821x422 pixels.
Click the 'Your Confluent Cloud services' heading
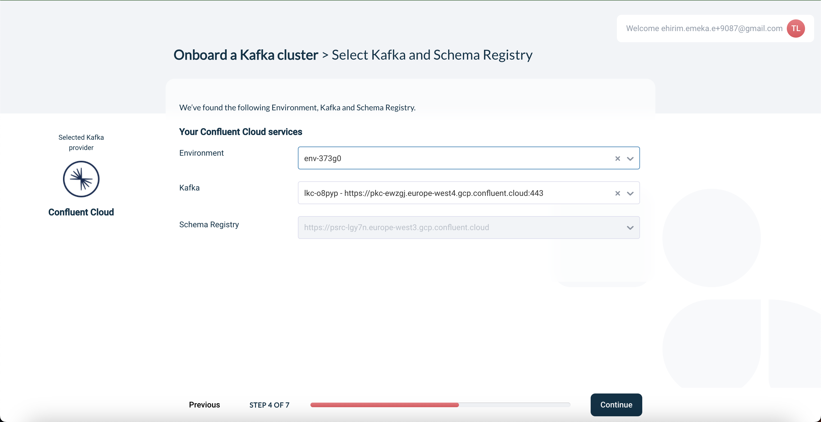tap(241, 132)
